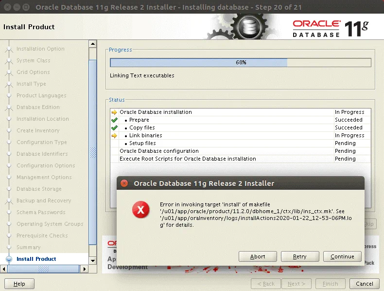Viewport: 384px width, 291px height.
Task: Close the error dialog with red X button
Action: click(124, 183)
